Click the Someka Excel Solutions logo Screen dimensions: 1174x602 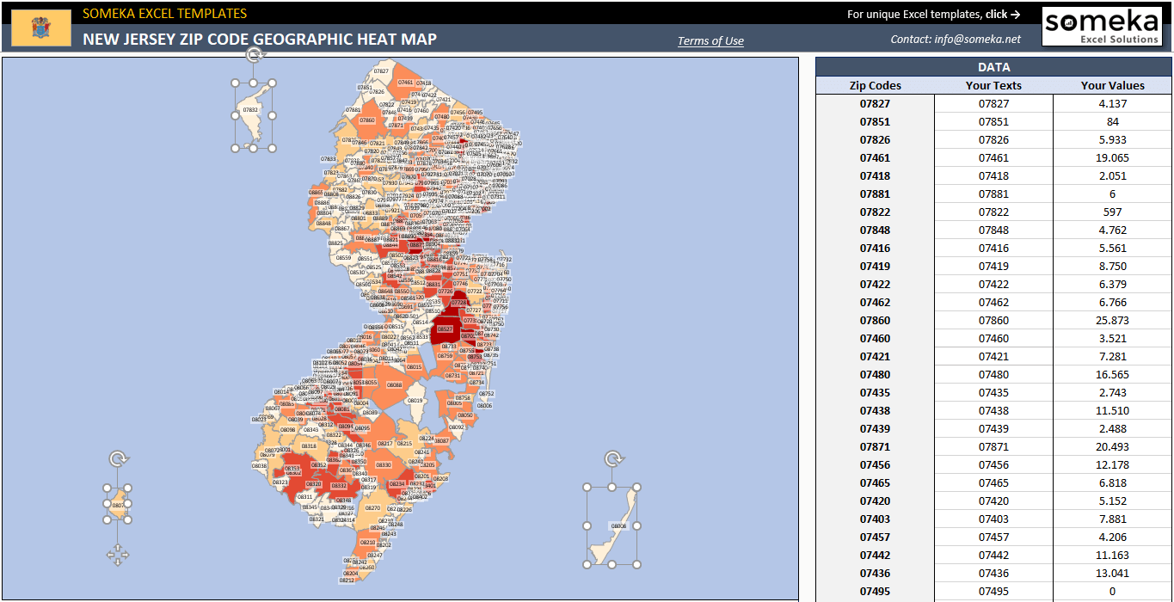[x=1101, y=27]
